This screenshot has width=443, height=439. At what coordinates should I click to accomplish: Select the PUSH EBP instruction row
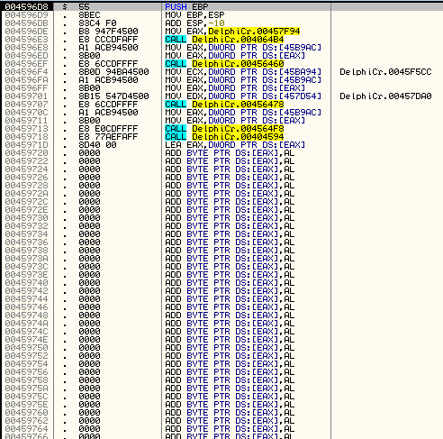pos(222,6)
